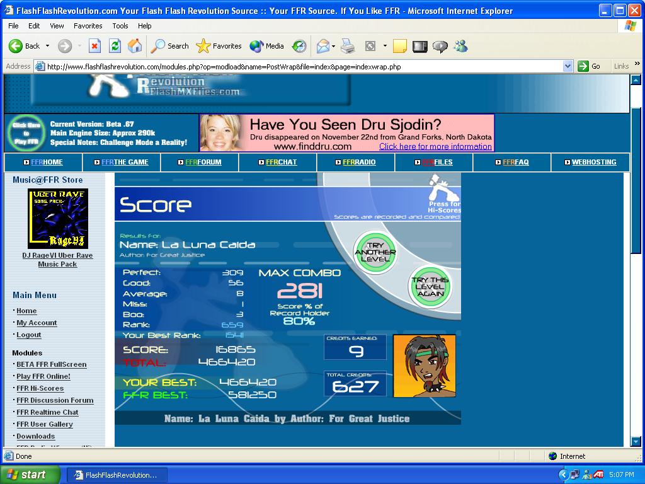The image size is (645, 484).
Task: Select the FFRFORUM navigation tab
Action: click(x=200, y=162)
